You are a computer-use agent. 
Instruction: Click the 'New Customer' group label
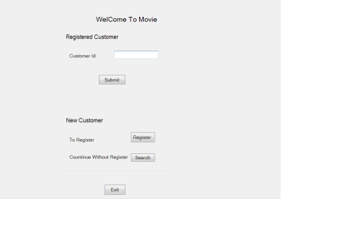click(x=84, y=120)
